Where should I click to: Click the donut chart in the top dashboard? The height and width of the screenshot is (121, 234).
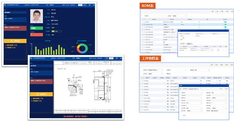tap(82, 48)
